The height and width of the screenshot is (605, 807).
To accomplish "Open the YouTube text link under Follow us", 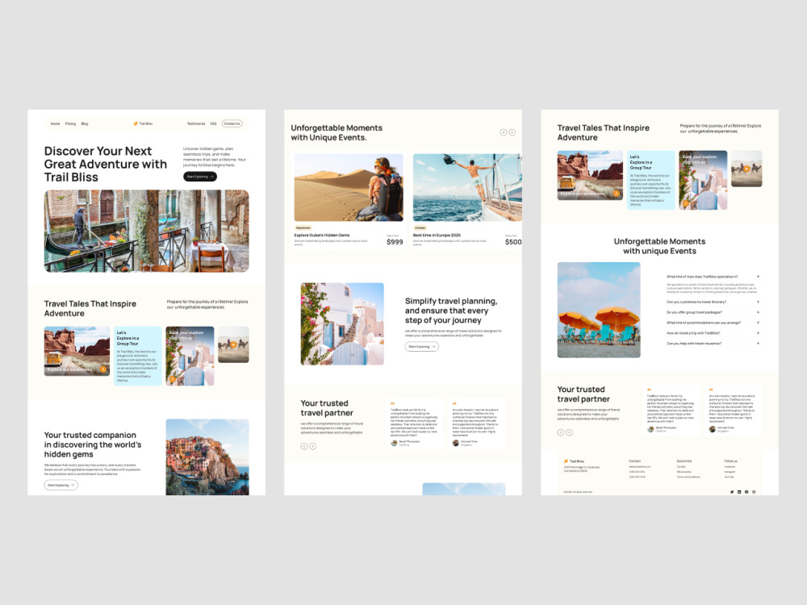I will coord(729,477).
